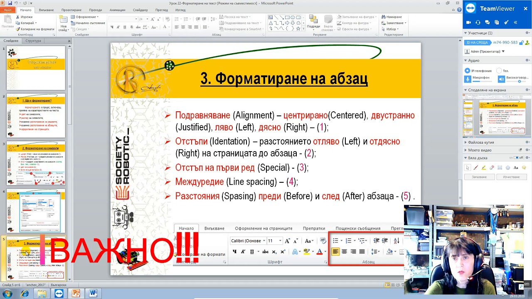Switch to Структура outline pane tab
The width and height of the screenshot is (532, 299).
(33, 41)
